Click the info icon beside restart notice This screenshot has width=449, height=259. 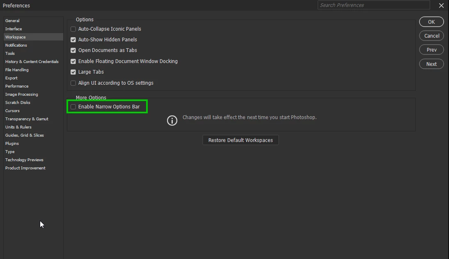coord(172,121)
